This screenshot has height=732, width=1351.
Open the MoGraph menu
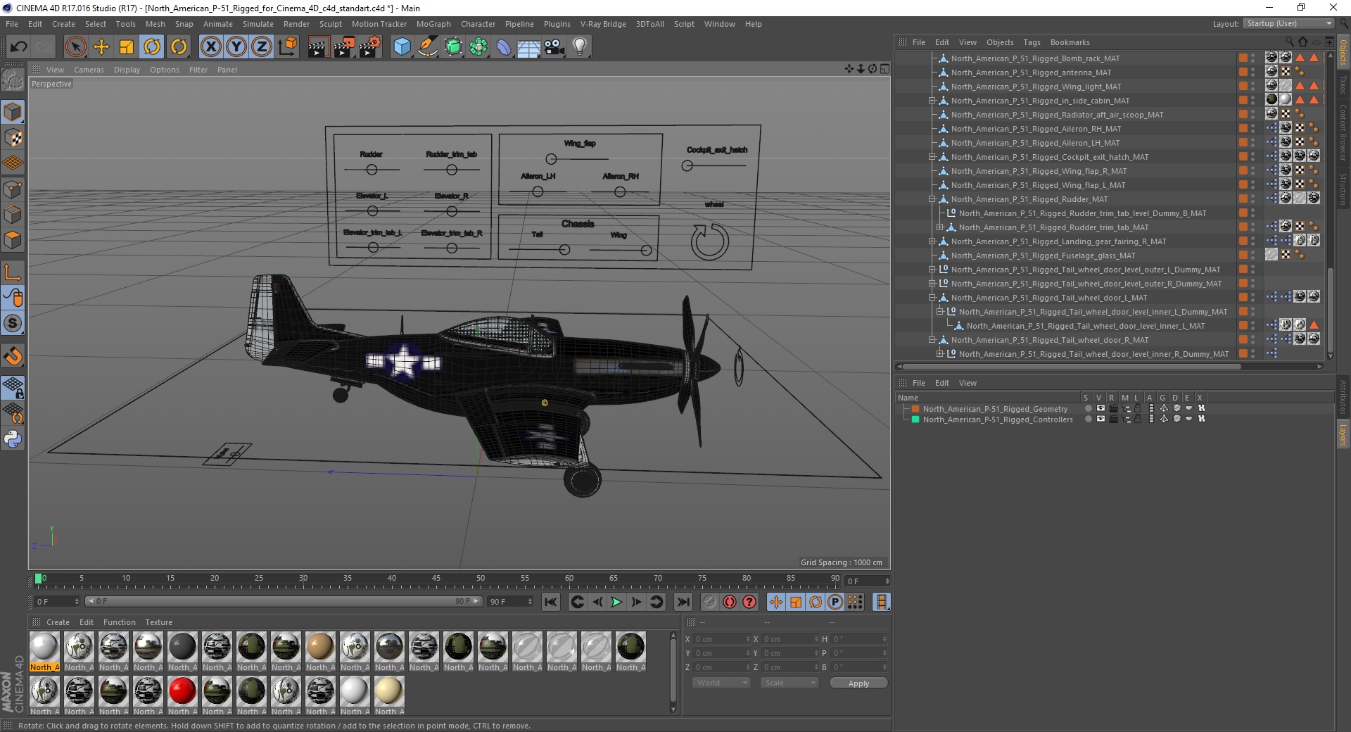pos(433,24)
